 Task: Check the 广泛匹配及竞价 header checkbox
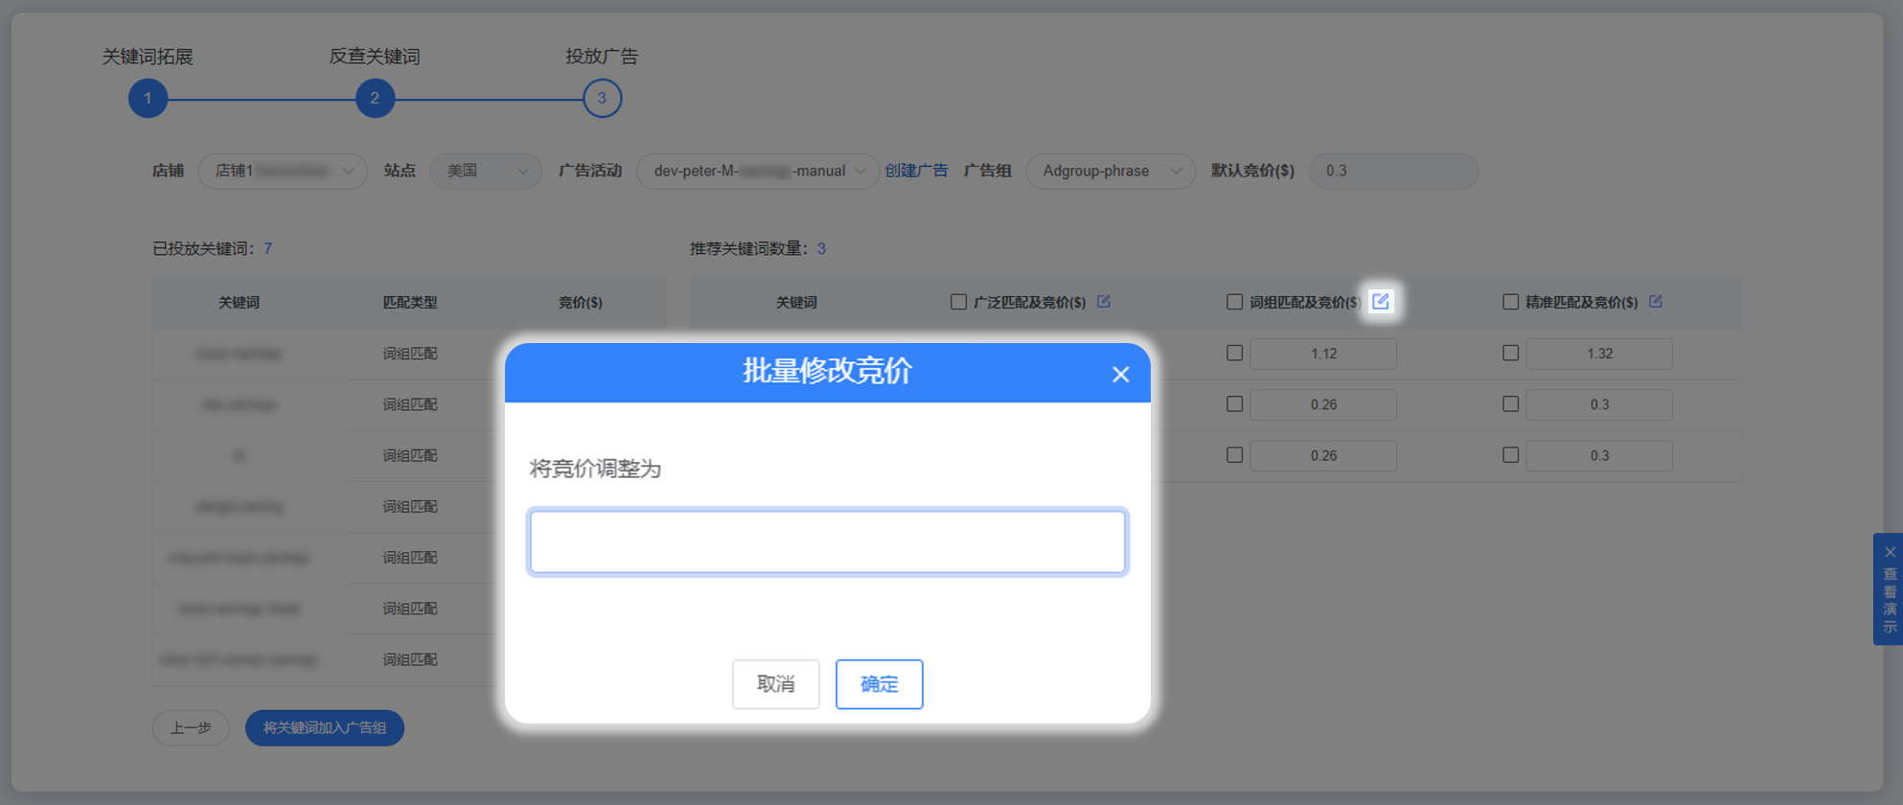[958, 302]
